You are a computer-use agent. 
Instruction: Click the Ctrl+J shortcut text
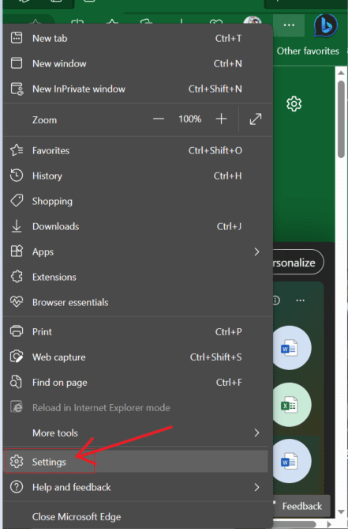pos(229,226)
